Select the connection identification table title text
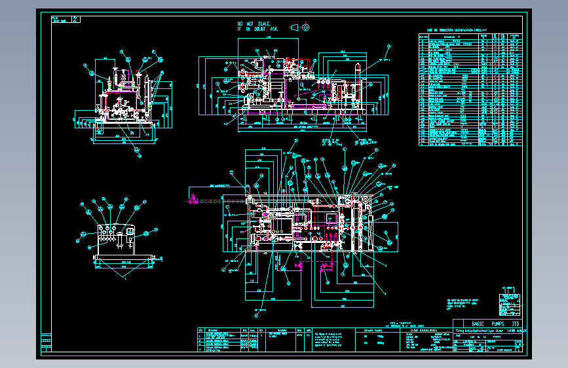This screenshot has width=568, height=368. [457, 30]
